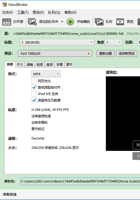This screenshot has height=200, width=140.
Task: Click the Open Source clapperboard icon
Action: click(7, 22)
